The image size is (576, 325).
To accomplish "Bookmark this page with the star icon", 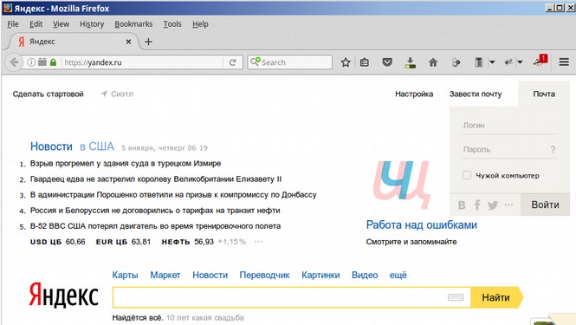I will tap(346, 62).
